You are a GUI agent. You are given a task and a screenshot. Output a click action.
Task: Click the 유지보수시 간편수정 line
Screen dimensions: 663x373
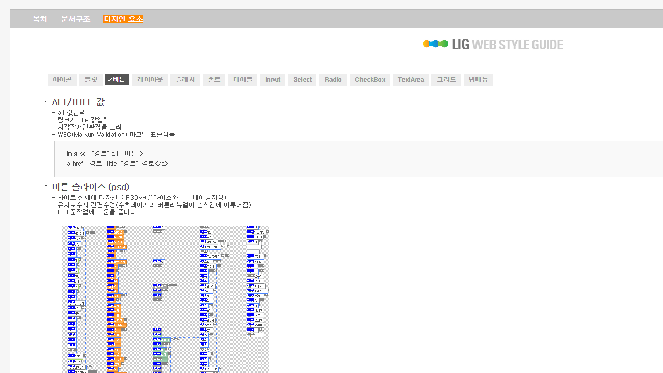click(152, 205)
